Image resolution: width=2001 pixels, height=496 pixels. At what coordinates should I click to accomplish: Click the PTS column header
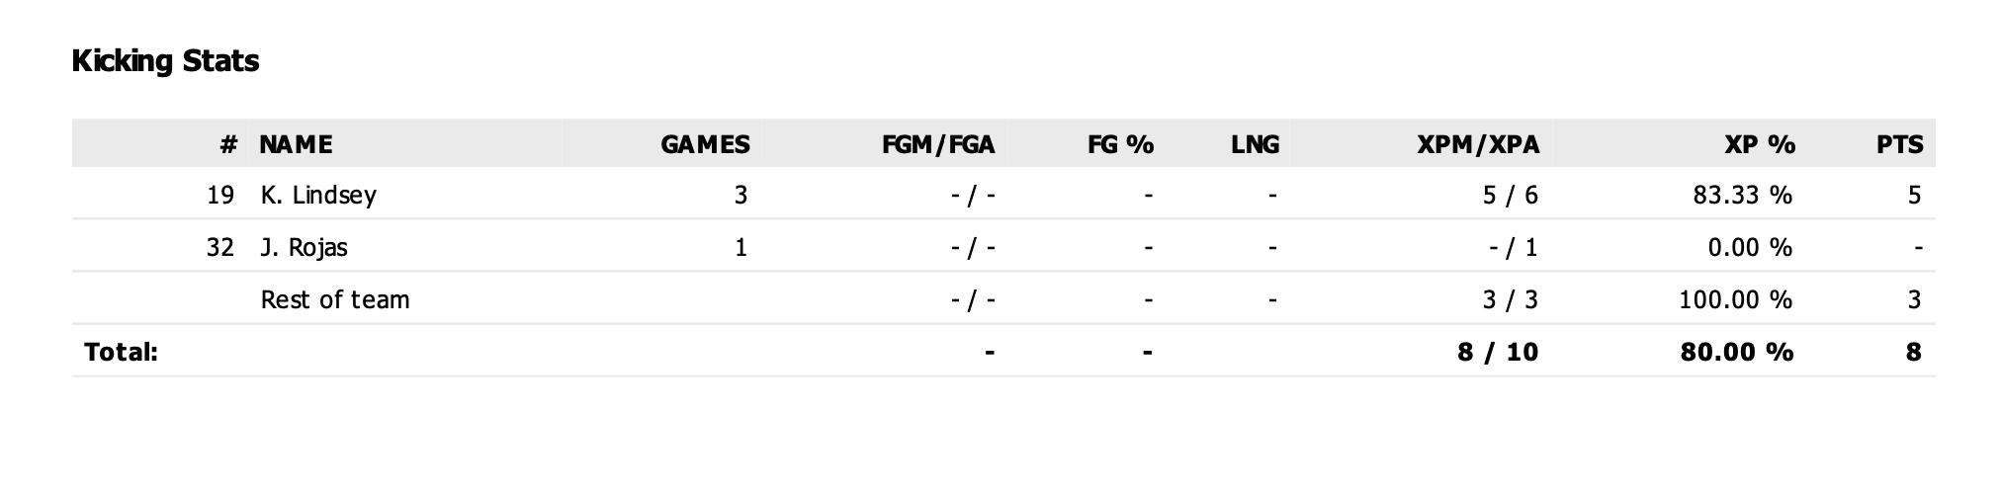1900,145
